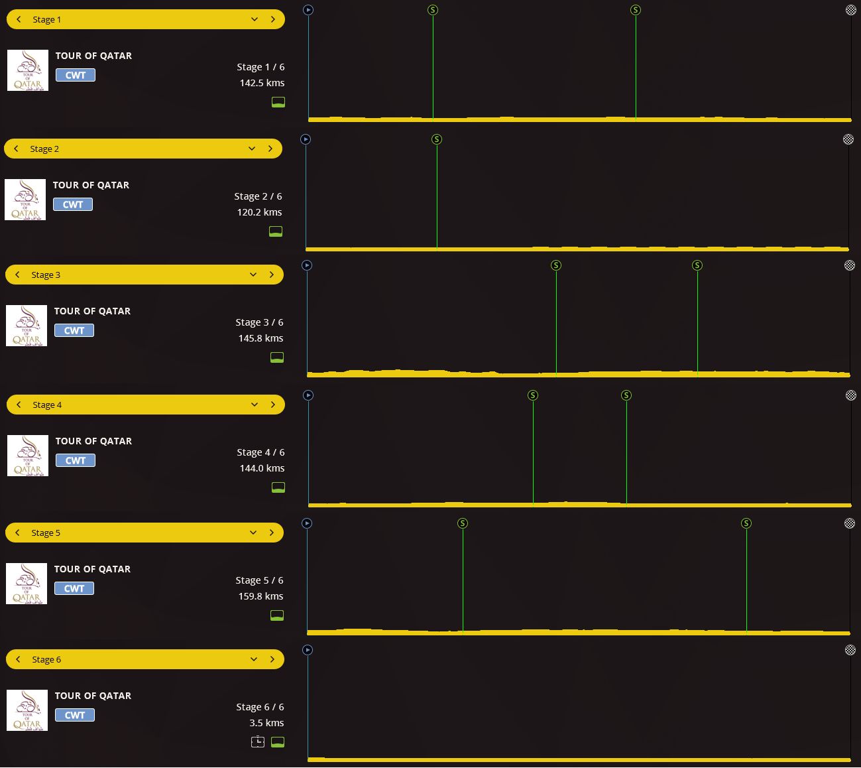Image resolution: width=861 pixels, height=768 pixels.
Task: Select the first sprint marker on Stage 1 profile
Action: 433,10
